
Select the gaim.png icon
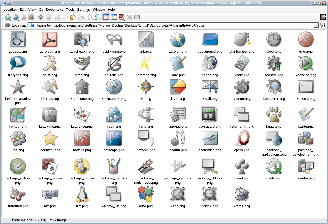coord(50,63)
